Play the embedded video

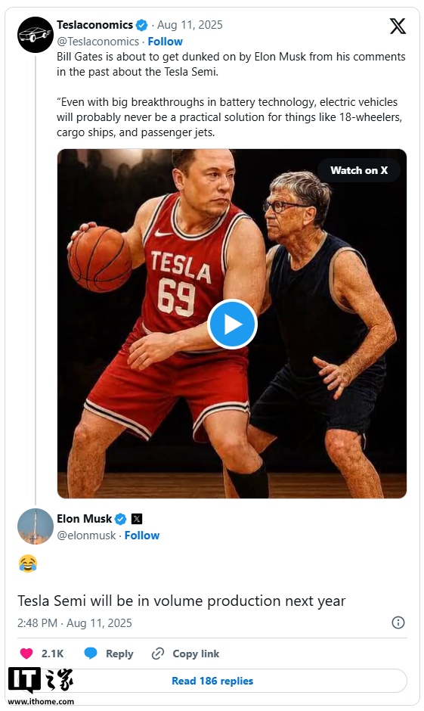point(232,324)
